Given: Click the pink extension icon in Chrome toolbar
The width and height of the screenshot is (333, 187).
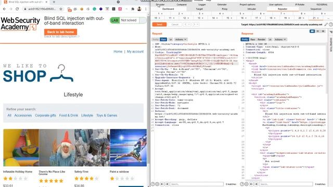Looking at the screenshot, I should tap(120, 9).
